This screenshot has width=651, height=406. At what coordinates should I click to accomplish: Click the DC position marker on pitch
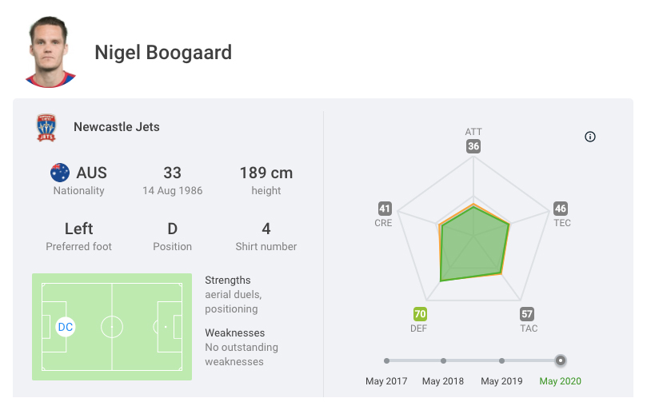pyautogui.click(x=66, y=327)
